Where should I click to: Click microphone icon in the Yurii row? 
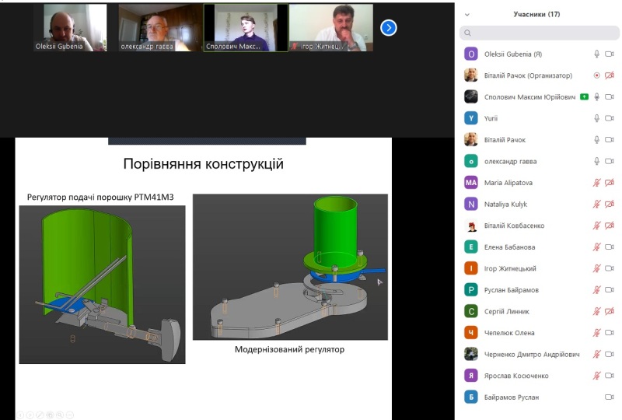[596, 118]
